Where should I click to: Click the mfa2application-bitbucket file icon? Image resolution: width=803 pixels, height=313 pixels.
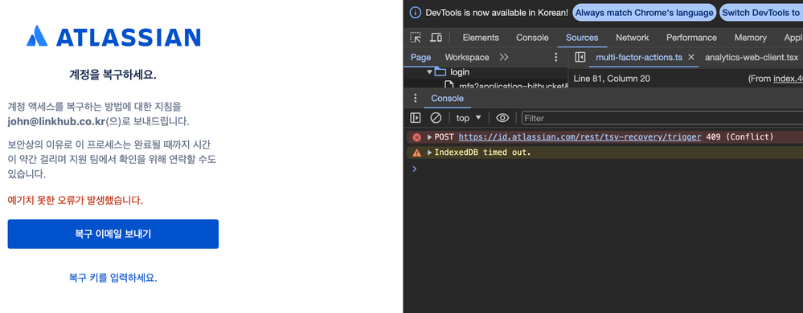449,85
